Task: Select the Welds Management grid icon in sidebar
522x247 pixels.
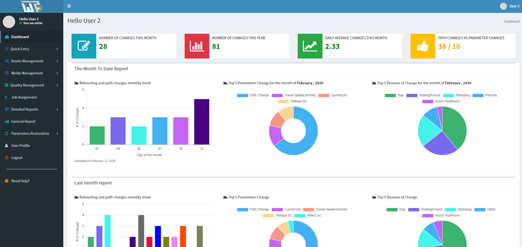Action: [x=6, y=73]
